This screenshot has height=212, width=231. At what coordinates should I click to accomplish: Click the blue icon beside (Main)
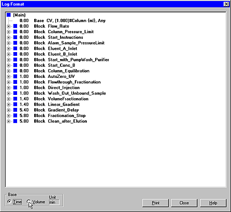point(9,15)
